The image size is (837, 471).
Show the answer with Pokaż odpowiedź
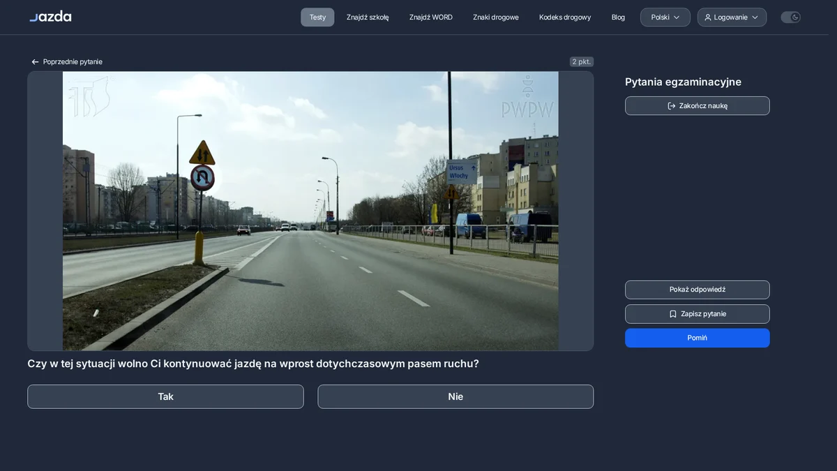pos(697,290)
